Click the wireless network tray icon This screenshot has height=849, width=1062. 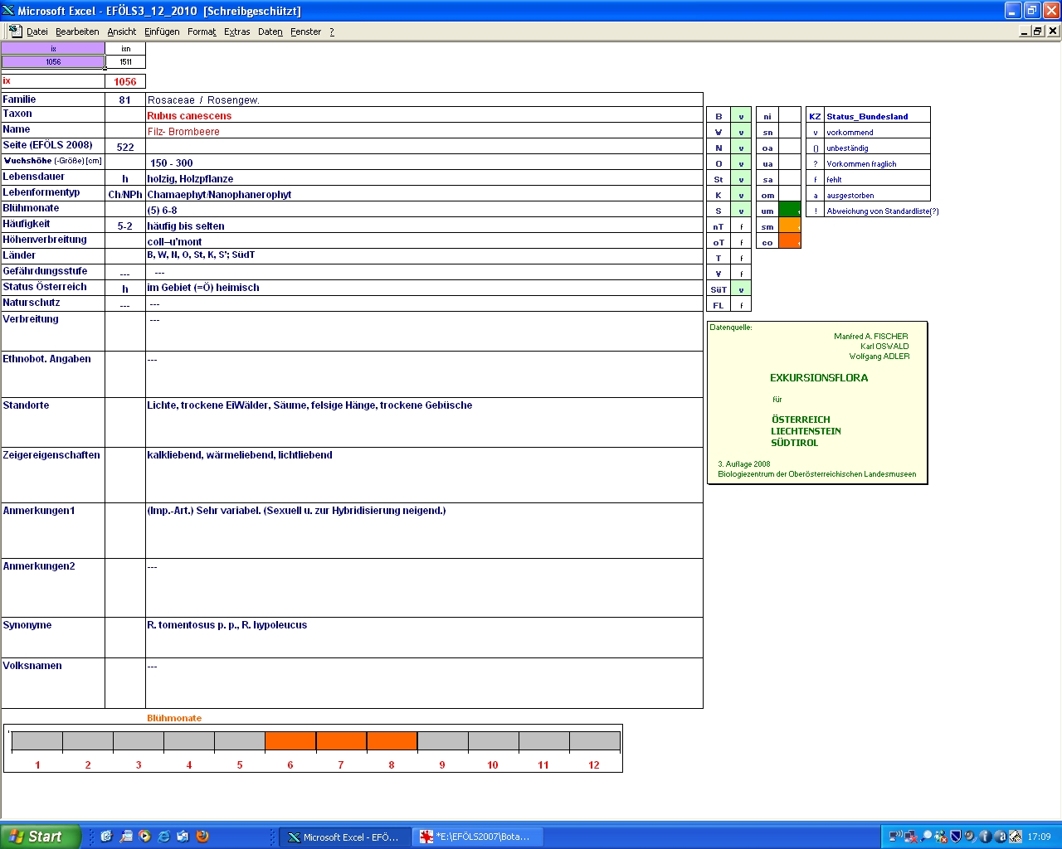click(x=896, y=837)
